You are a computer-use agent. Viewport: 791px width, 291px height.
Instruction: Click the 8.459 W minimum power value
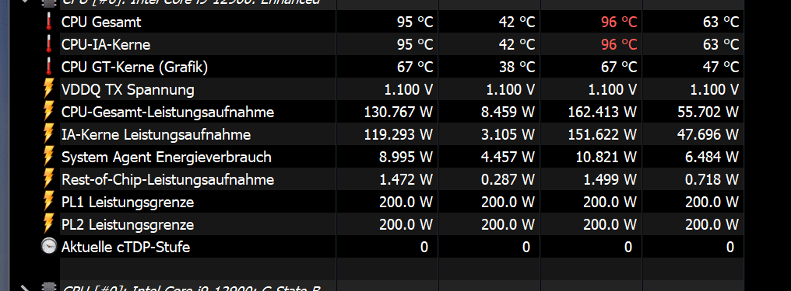click(508, 112)
